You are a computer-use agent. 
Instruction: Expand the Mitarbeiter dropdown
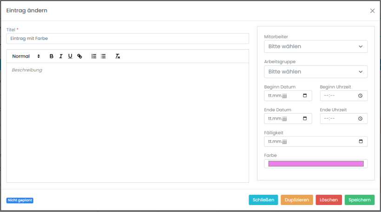[x=315, y=46]
